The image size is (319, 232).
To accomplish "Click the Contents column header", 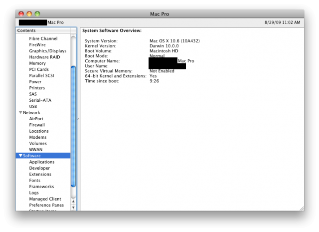I will point(43,30).
